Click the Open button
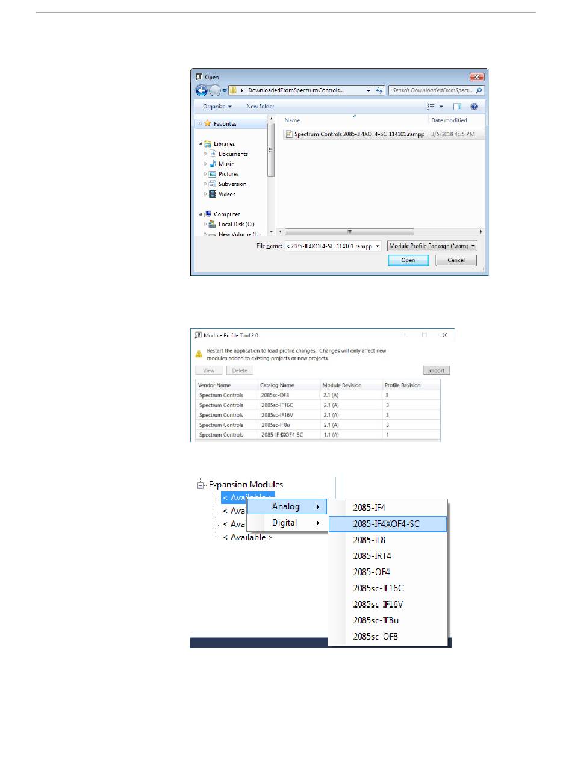Image resolution: width=572 pixels, height=763 pixels. point(408,260)
